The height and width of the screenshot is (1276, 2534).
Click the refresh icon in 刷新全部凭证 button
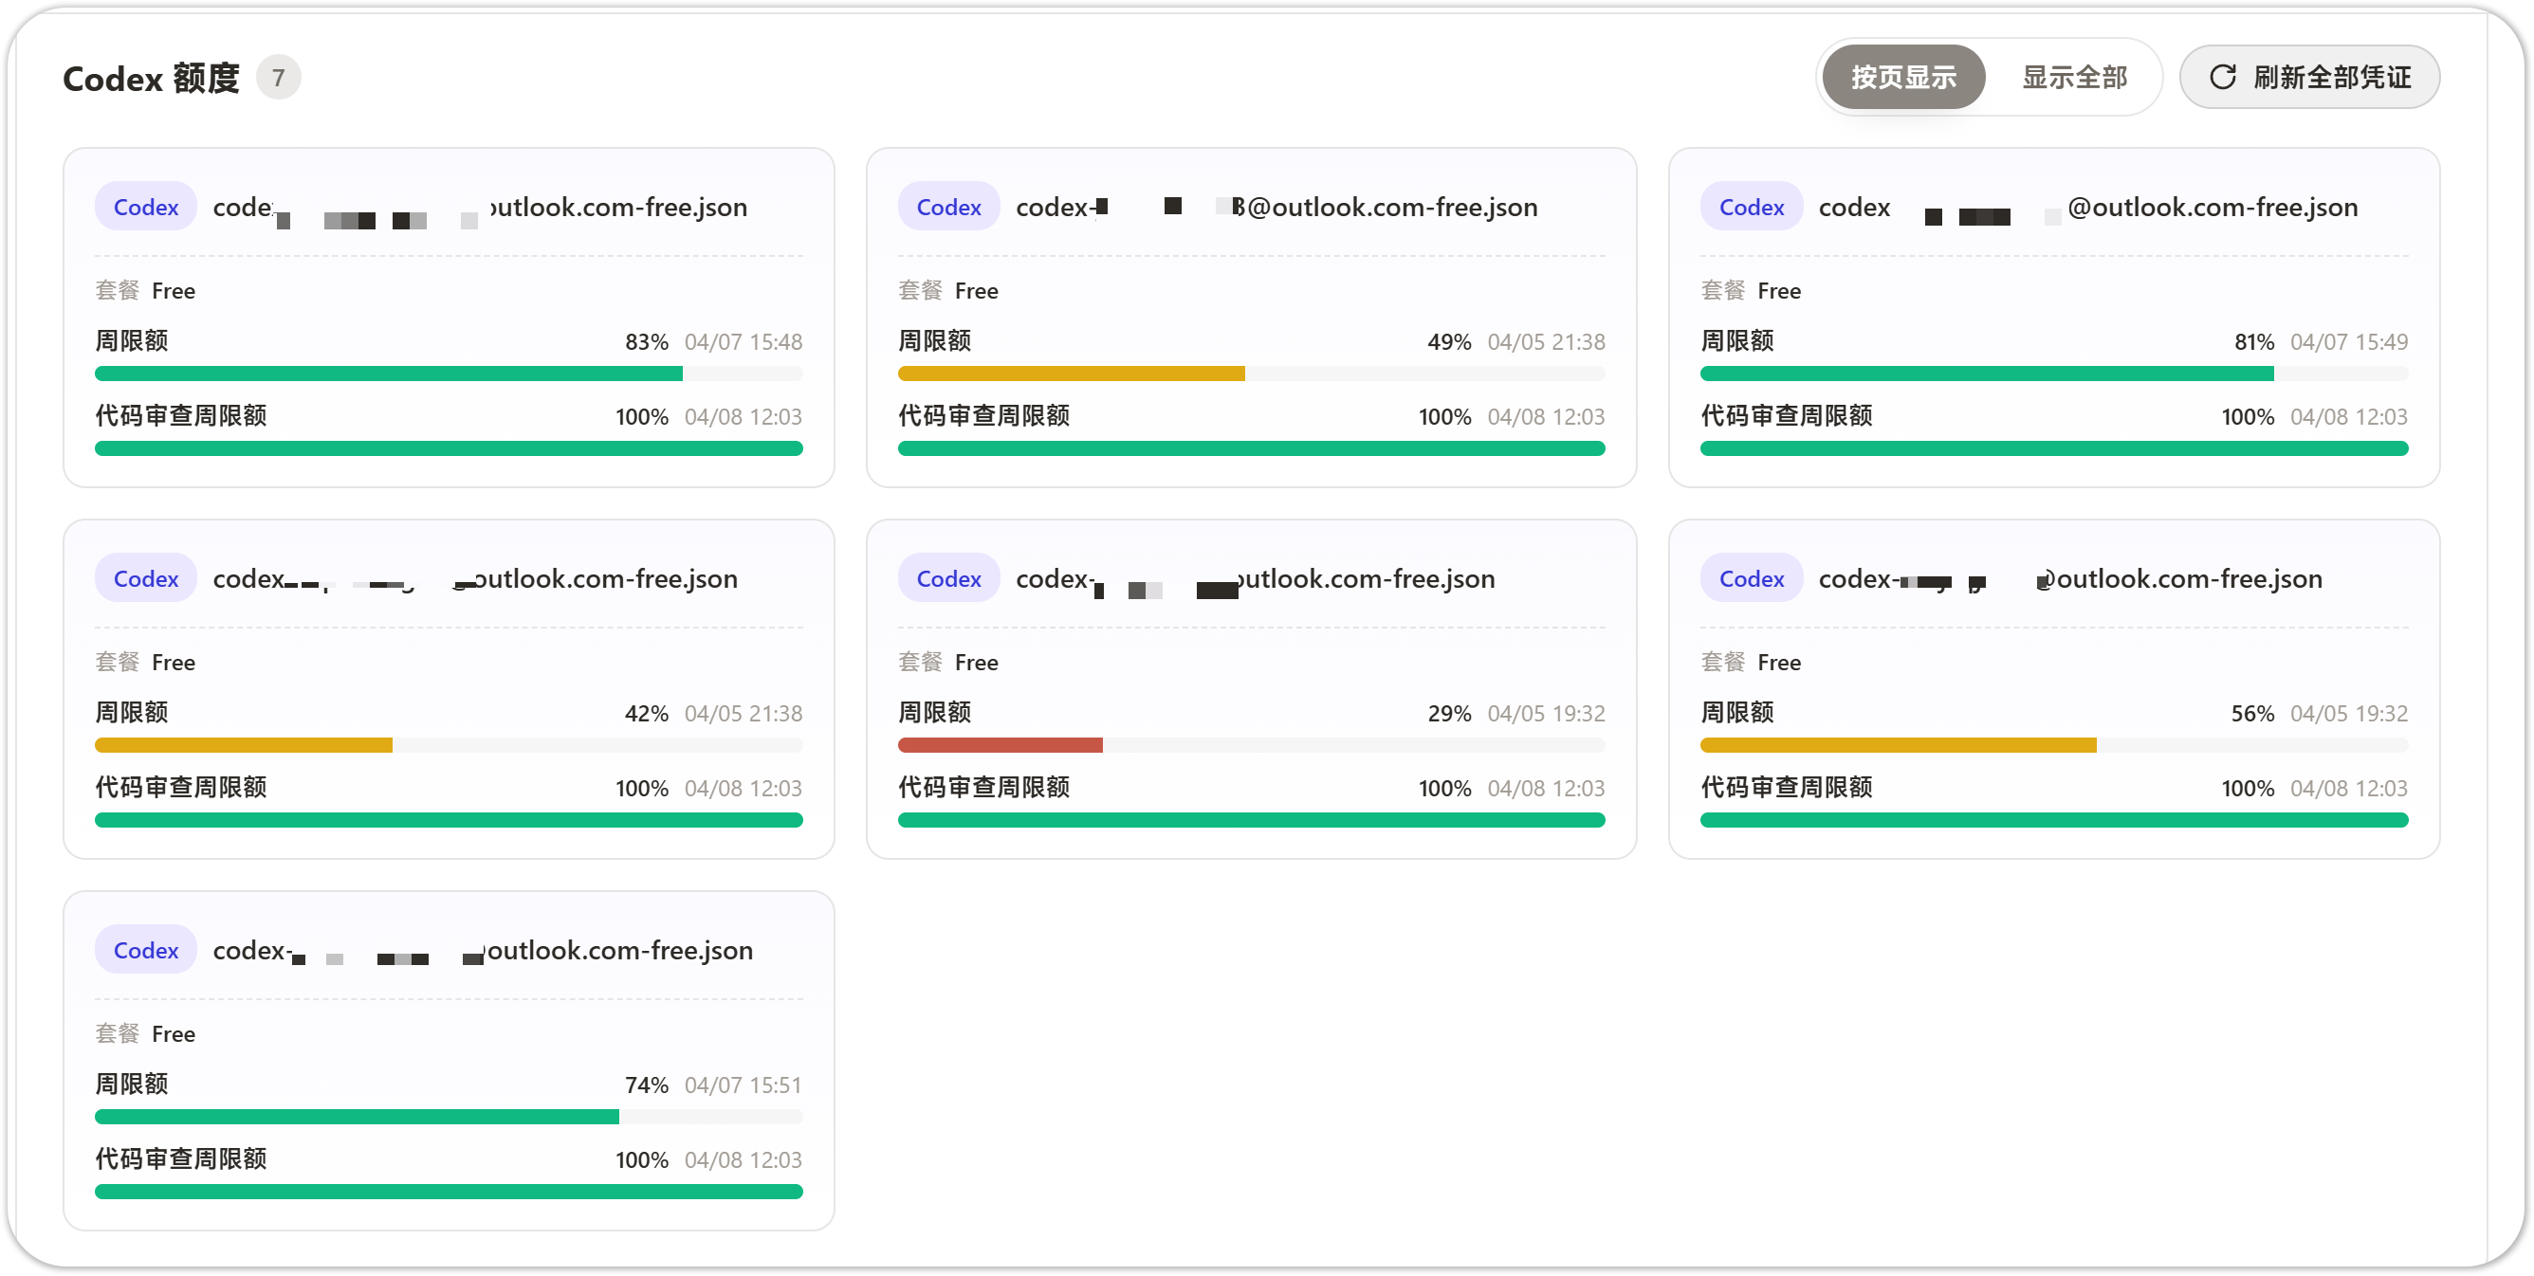pos(2222,77)
